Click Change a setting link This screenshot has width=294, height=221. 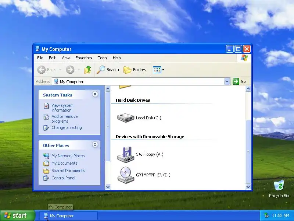point(67,127)
